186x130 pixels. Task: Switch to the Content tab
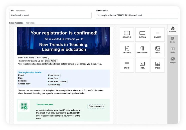pyautogui.click(x=173, y=29)
